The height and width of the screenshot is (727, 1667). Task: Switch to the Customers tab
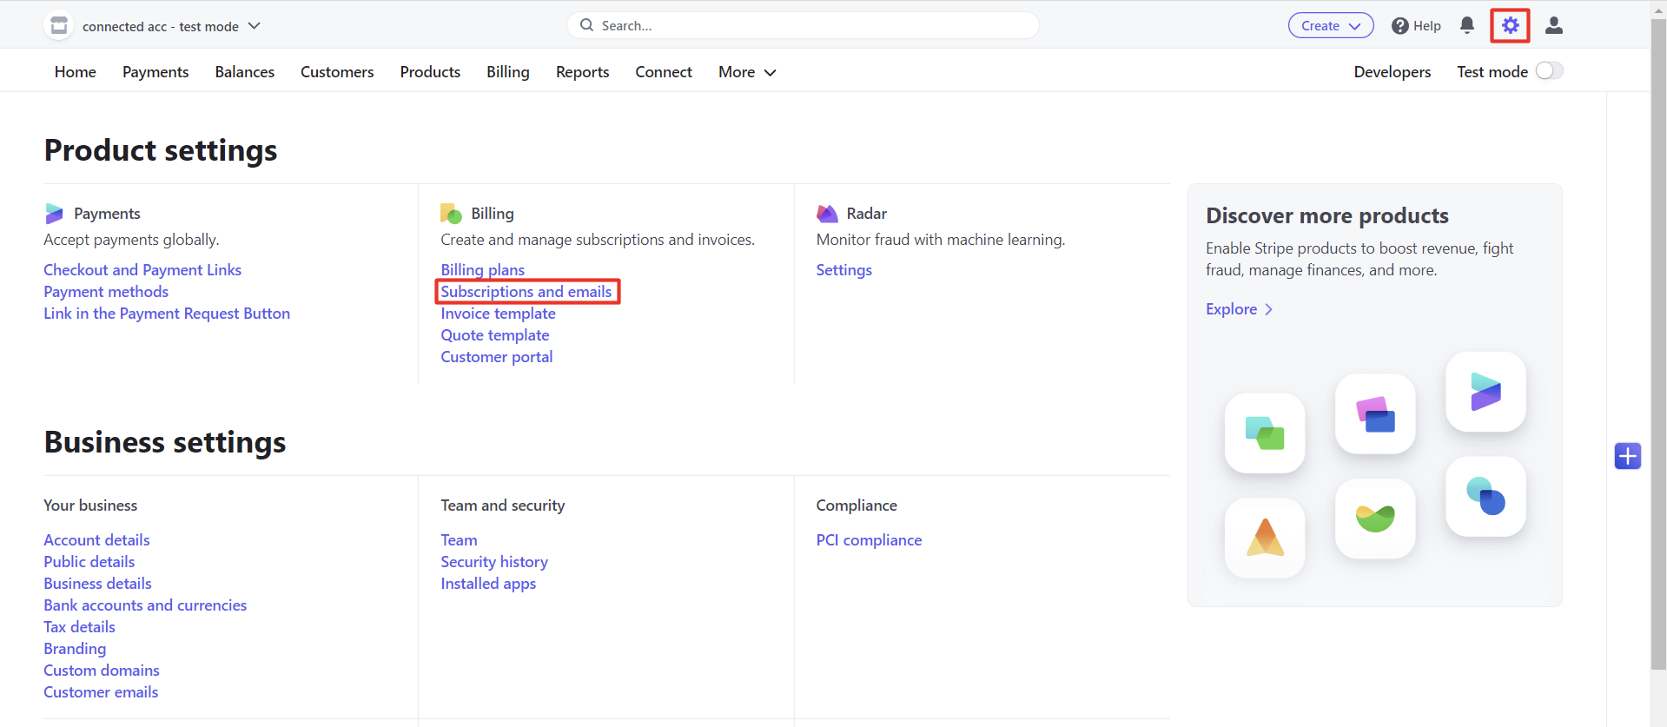tap(337, 72)
